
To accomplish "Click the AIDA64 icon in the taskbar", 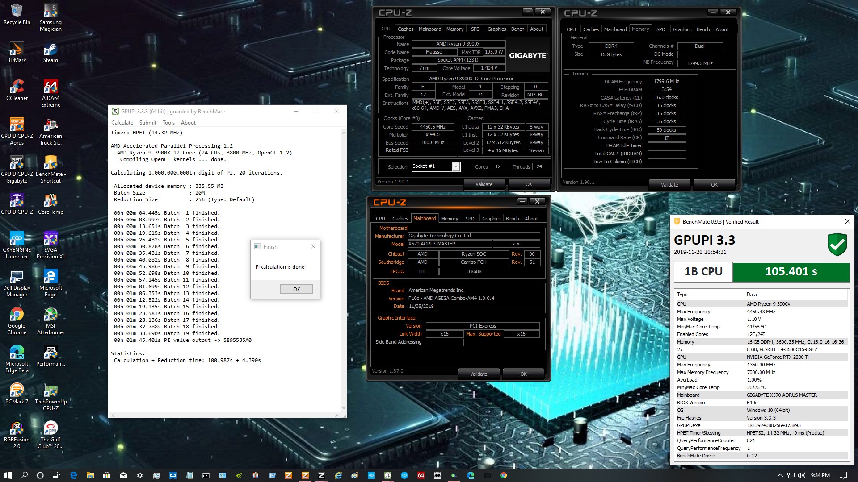I will (x=421, y=475).
